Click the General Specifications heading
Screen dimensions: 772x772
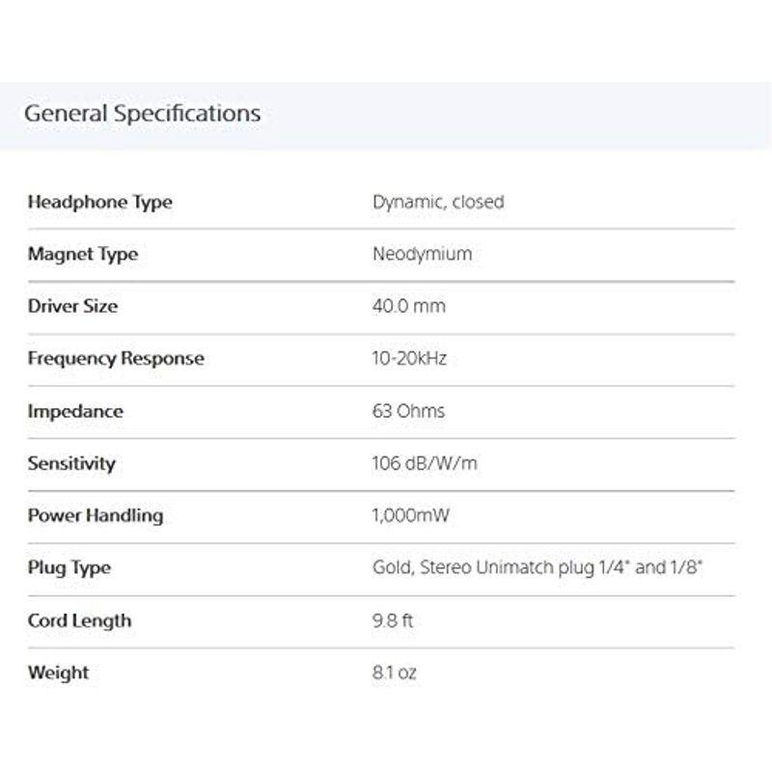pyautogui.click(x=142, y=113)
